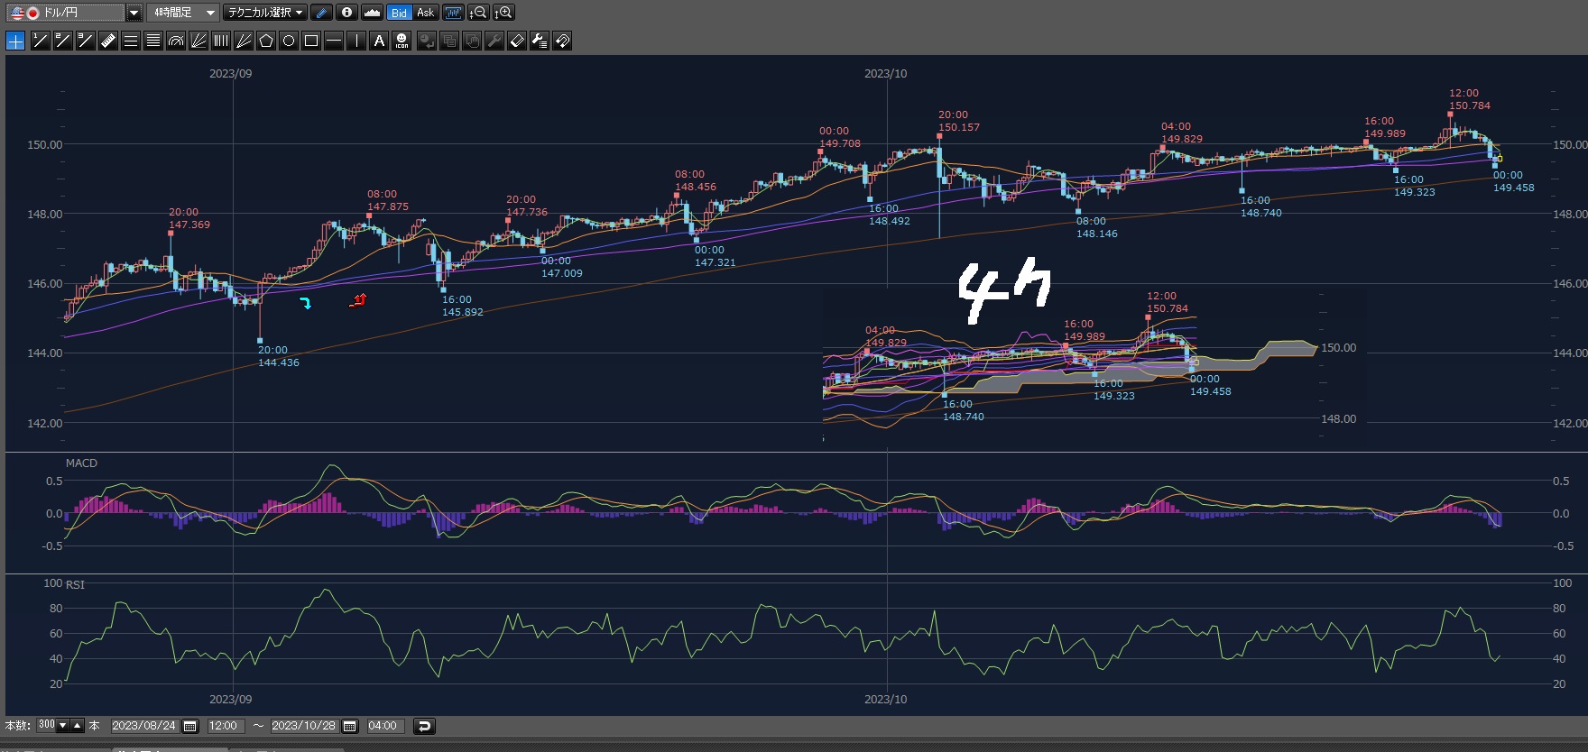The height and width of the screenshot is (752, 1588).
Task: Click the red arrow marker on chart
Action: [x=359, y=299]
